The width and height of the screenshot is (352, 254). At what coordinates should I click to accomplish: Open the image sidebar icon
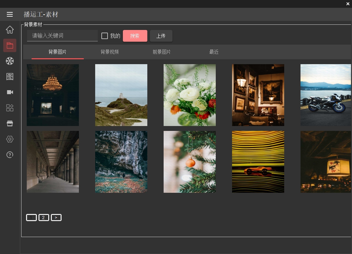[x=10, y=77]
